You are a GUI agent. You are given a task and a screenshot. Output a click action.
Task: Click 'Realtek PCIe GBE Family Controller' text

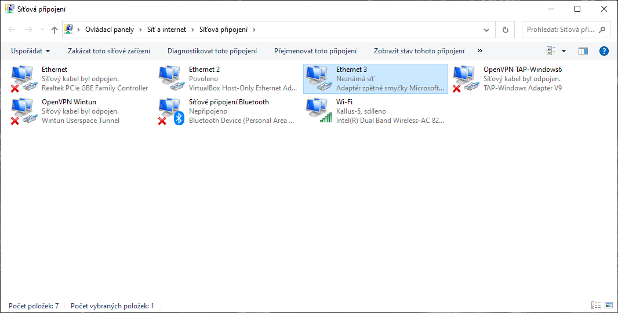(x=94, y=88)
